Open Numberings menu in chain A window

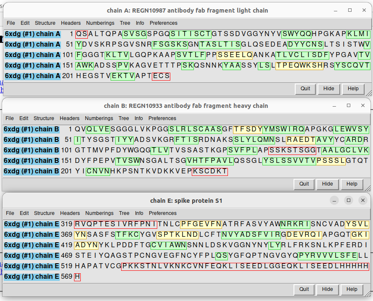(100, 23)
